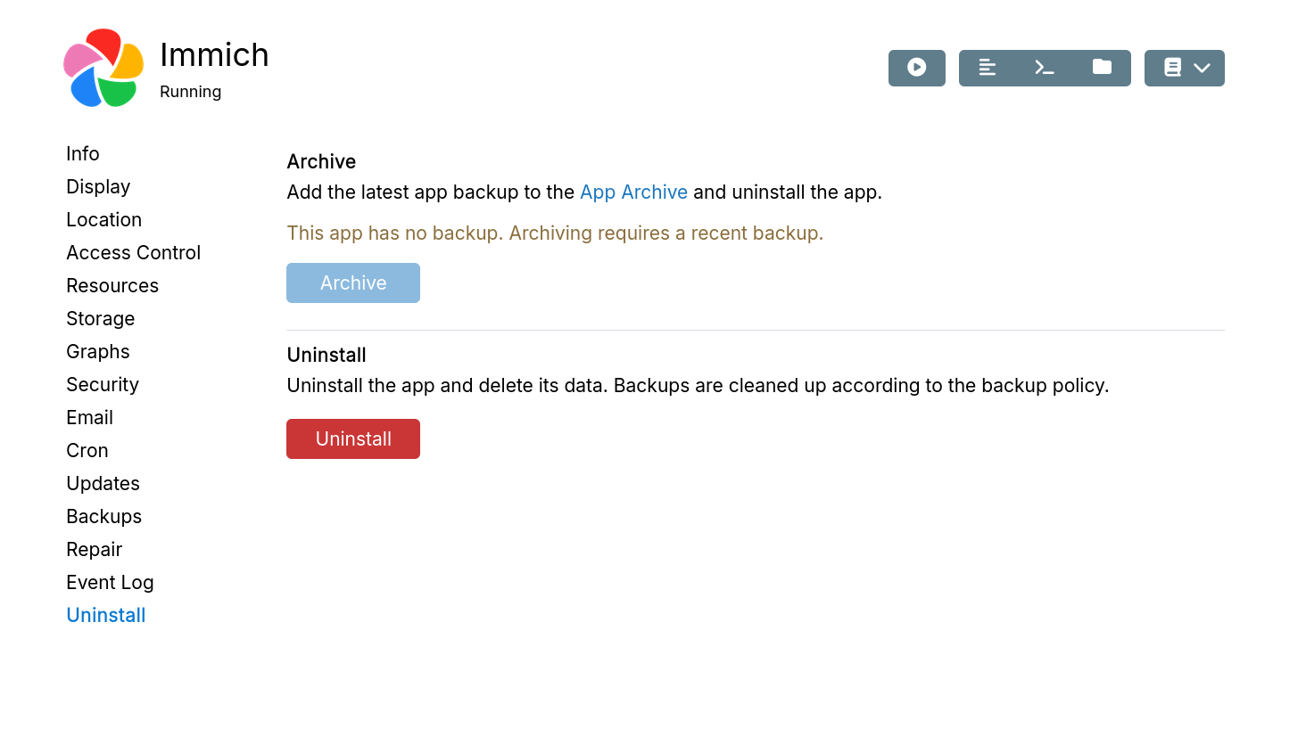Open Security settings
Screen dimensions: 1306x729
102,384
